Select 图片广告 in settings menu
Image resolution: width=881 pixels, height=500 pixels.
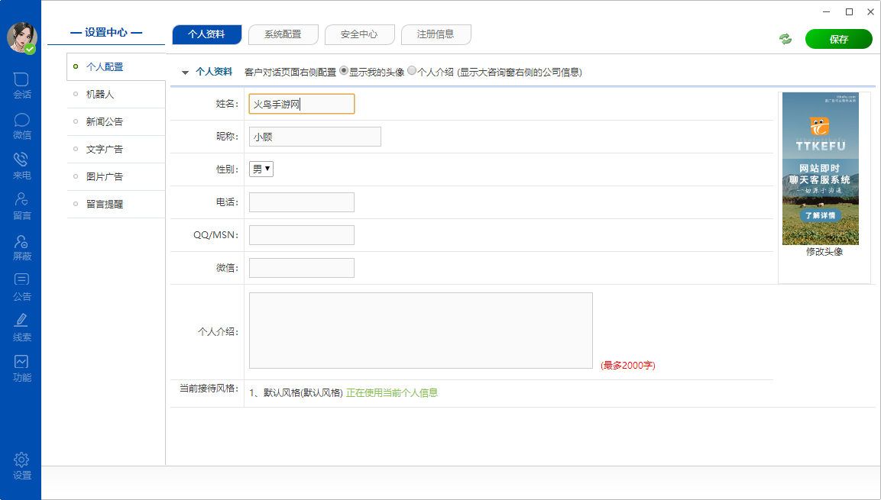(x=115, y=177)
